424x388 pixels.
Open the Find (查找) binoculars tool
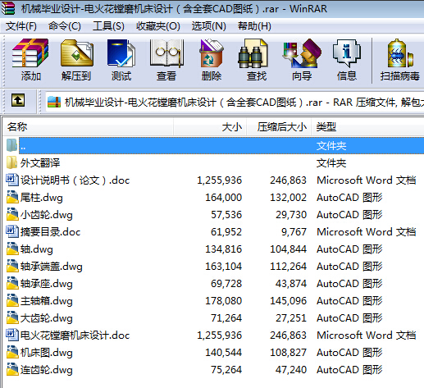pos(253,53)
